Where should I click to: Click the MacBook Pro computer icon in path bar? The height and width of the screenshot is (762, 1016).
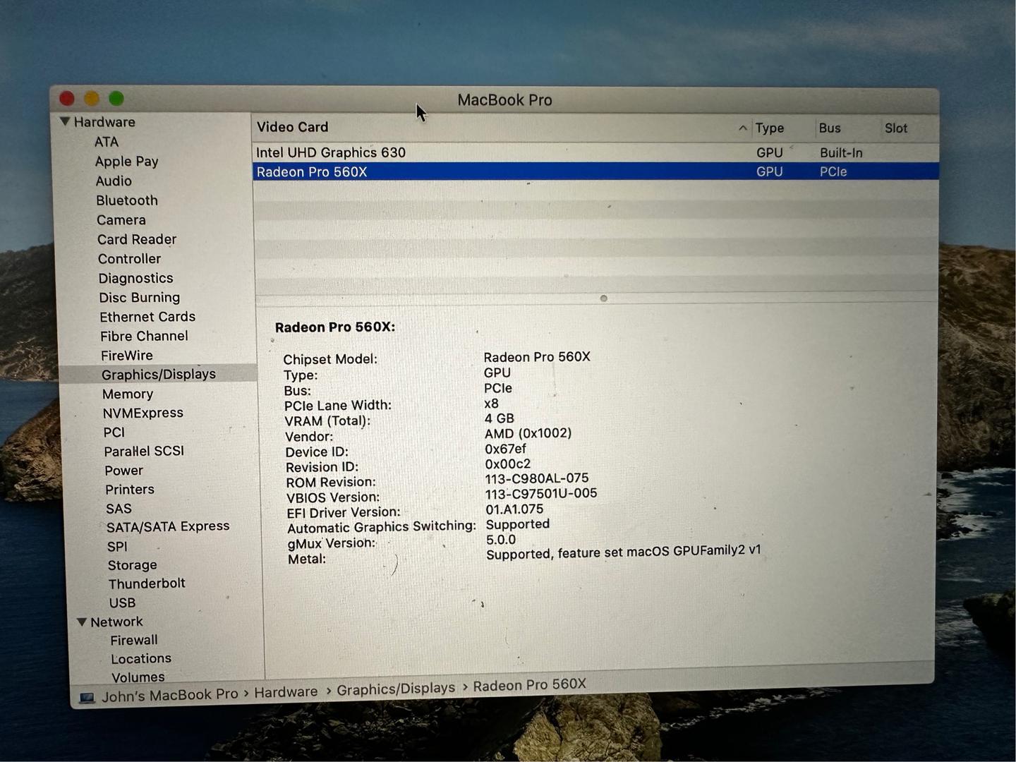click(x=87, y=698)
